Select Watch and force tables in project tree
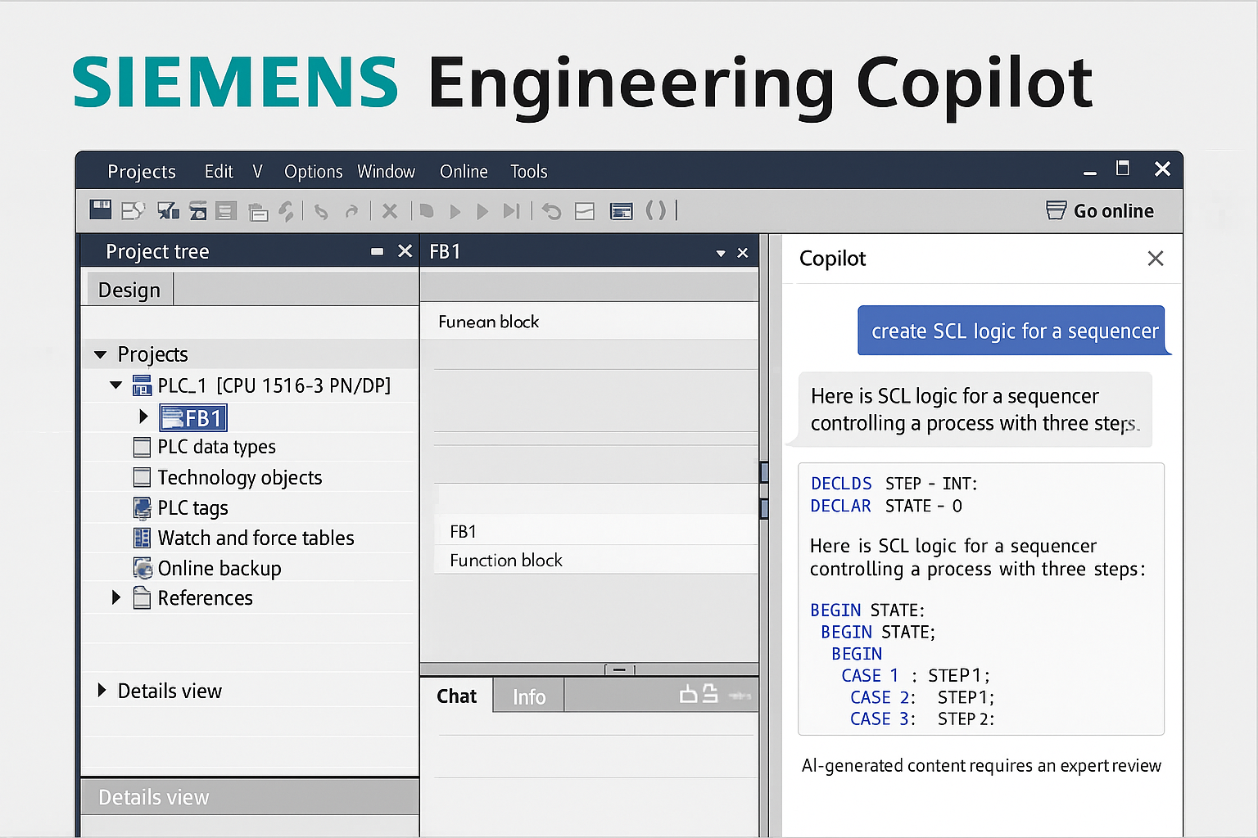The height and width of the screenshot is (838, 1258). pyautogui.click(x=255, y=538)
